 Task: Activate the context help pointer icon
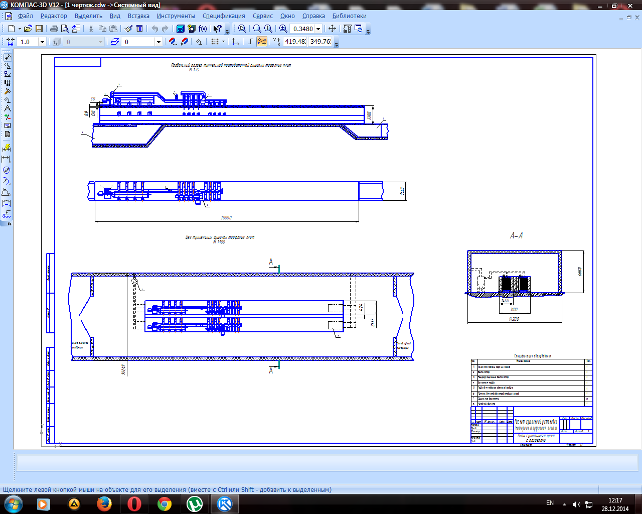click(218, 29)
